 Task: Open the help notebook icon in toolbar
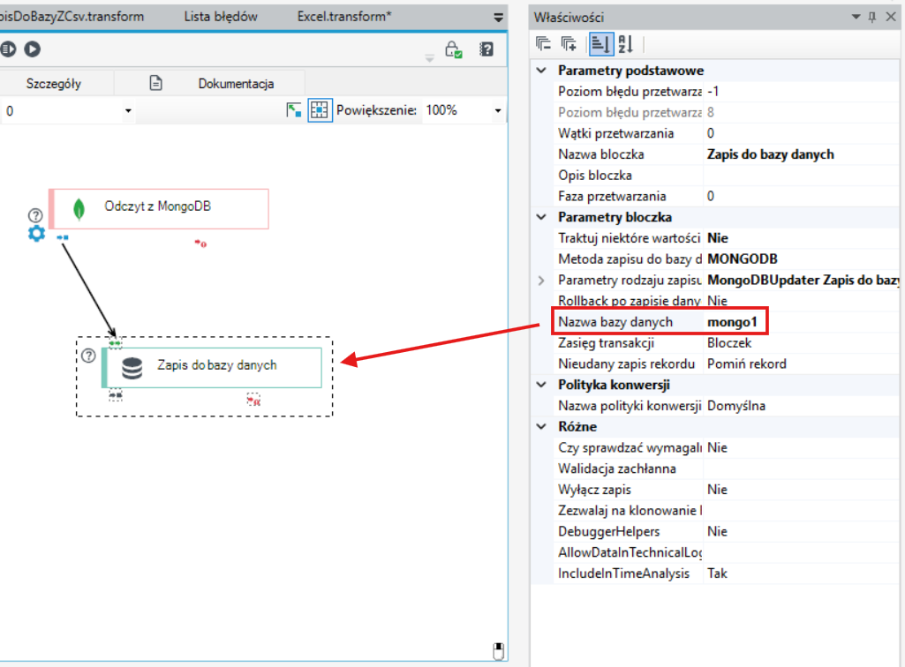coord(486,49)
